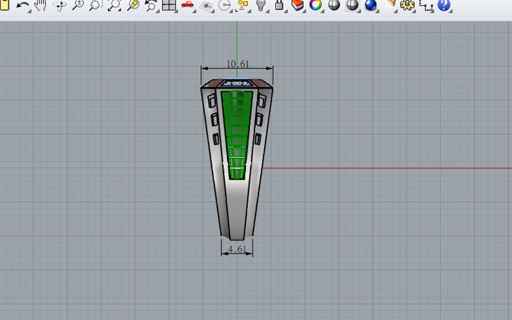512x320 pixels.
Task: Activate the Rotate View tool
Action: pyautogui.click(x=59, y=5)
